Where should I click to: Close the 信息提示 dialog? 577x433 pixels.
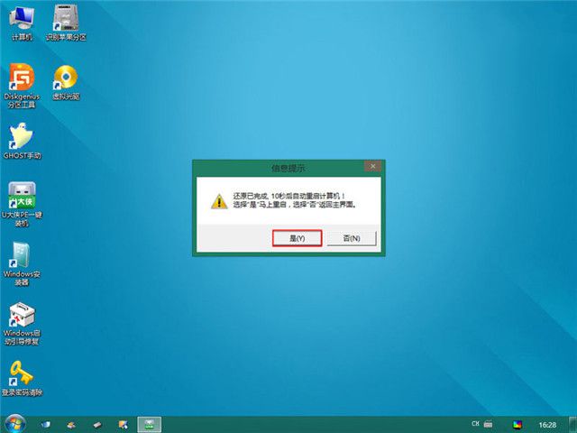[x=371, y=167]
